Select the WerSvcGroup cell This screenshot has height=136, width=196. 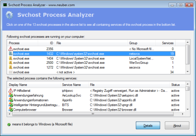[139, 63]
